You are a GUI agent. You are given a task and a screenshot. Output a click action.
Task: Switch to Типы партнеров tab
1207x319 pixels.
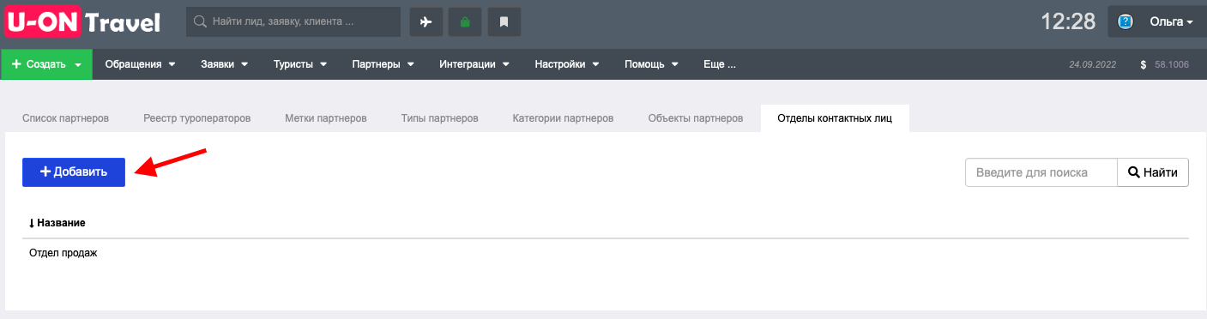click(x=439, y=118)
